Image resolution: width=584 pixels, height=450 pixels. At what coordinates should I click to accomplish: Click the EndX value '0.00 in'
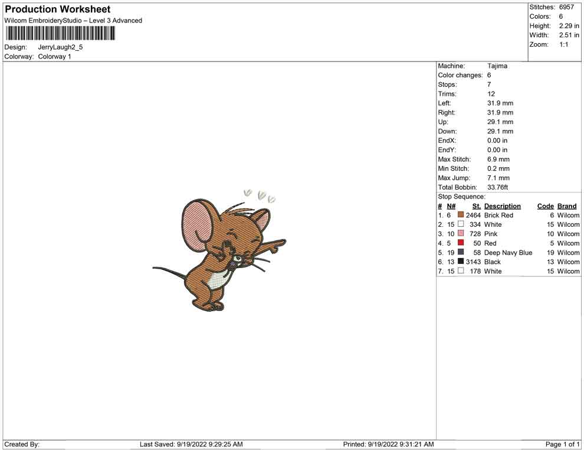[497, 141]
